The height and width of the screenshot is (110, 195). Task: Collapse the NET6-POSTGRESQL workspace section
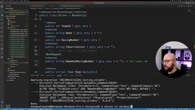pyautogui.click(x=11, y=16)
